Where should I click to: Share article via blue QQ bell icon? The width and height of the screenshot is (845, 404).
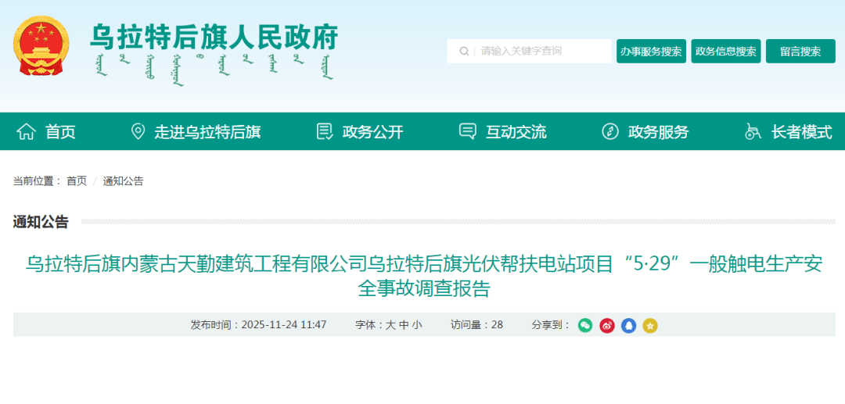tap(628, 325)
